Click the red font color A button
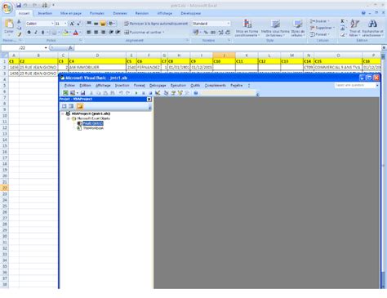Screen dimensions: 387x298 point(76,33)
